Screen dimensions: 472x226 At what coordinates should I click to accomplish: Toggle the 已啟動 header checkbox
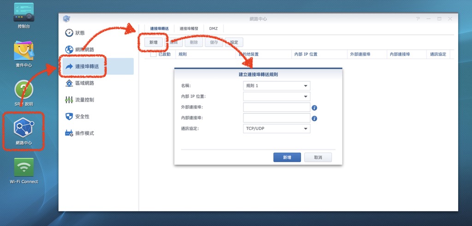(153, 54)
